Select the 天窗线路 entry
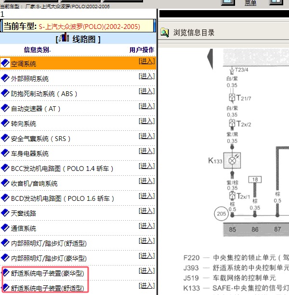This screenshot has height=295, width=289. point(24,213)
